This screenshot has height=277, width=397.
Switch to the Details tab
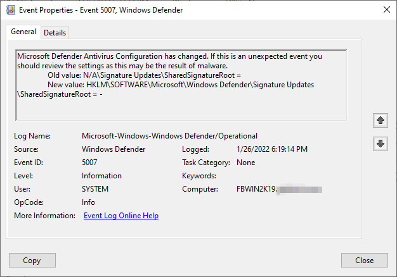pos(55,33)
